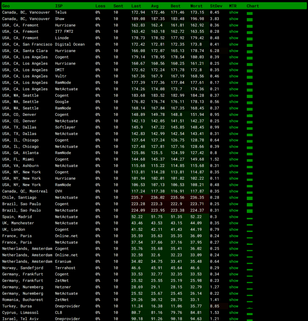Select 'Softlayer' ISP cell

tap(65, 127)
